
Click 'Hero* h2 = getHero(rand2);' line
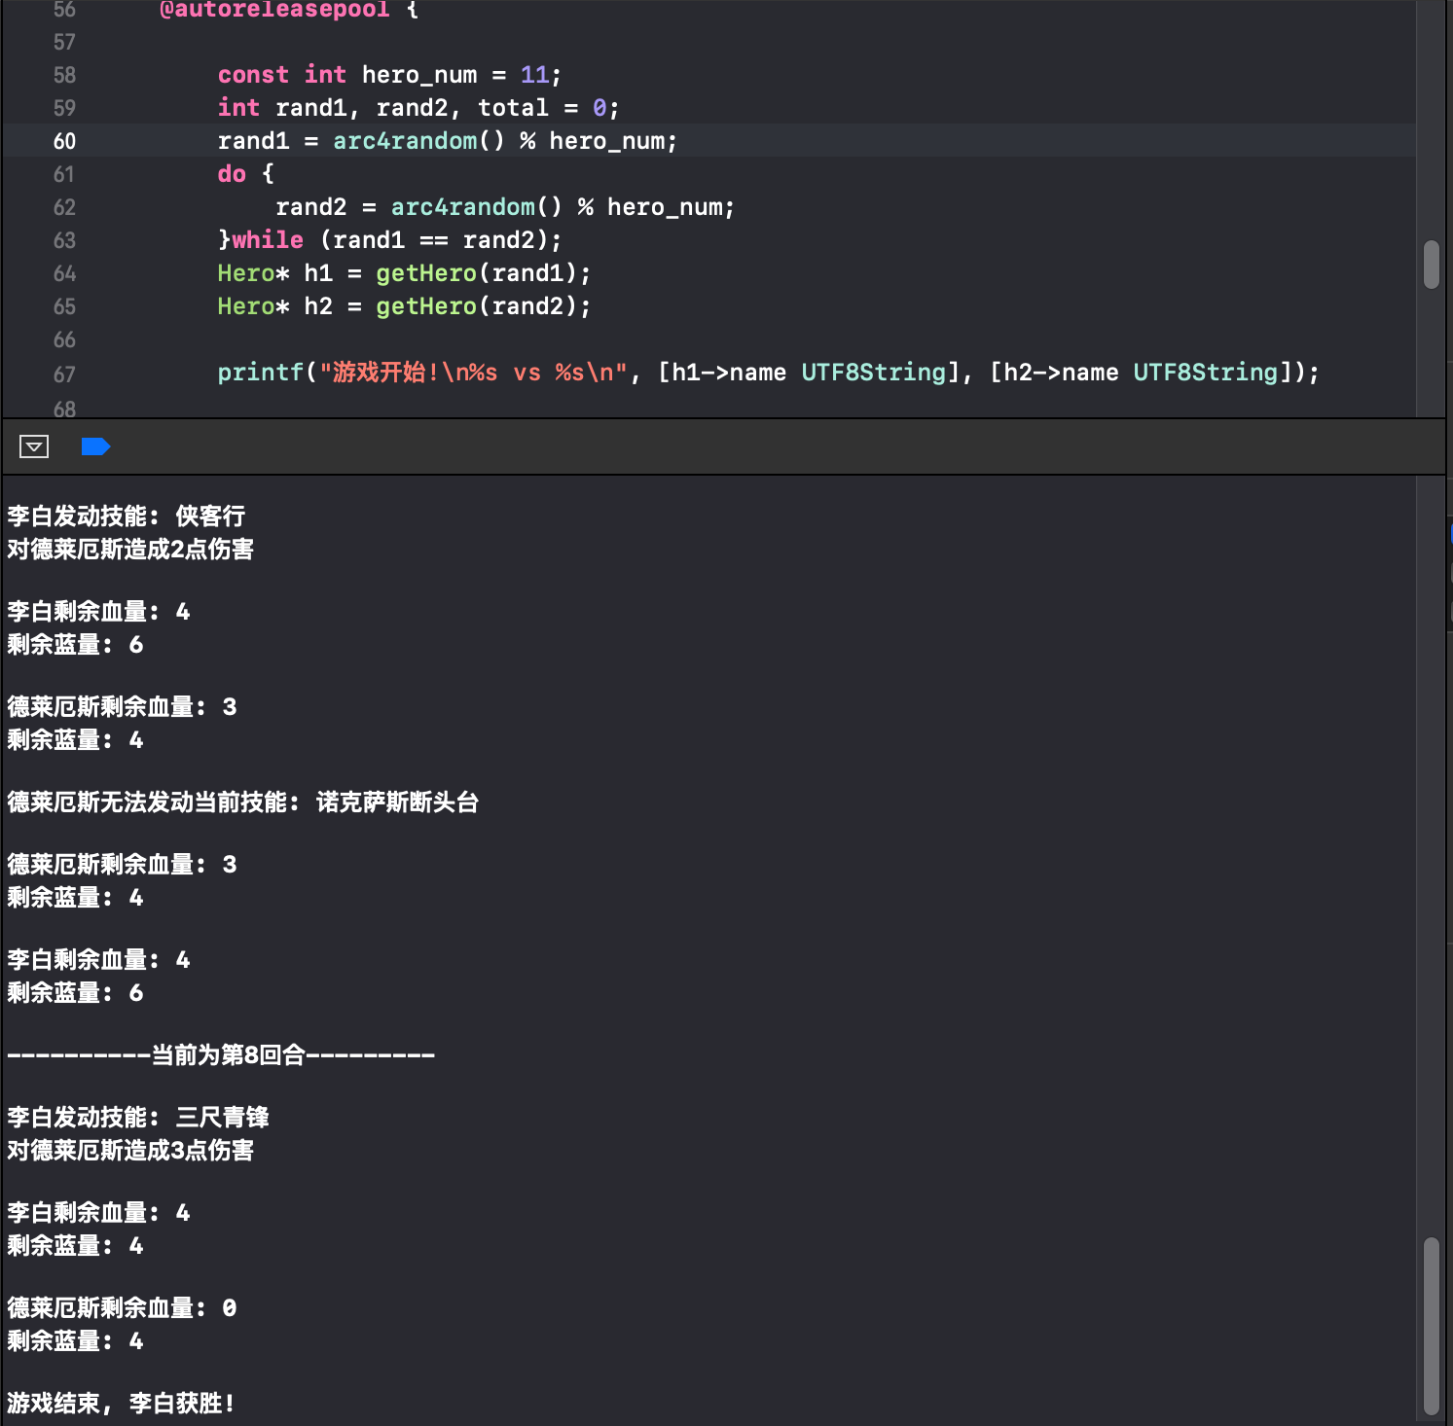click(404, 306)
